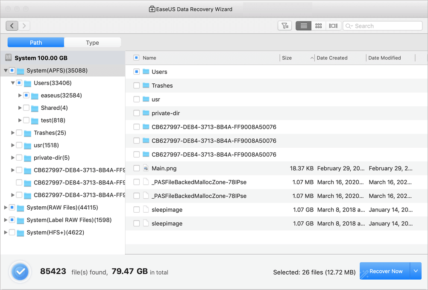428x290 pixels.
Task: Toggle the System(HFS+) checkbox in sidebar
Action: pos(12,232)
